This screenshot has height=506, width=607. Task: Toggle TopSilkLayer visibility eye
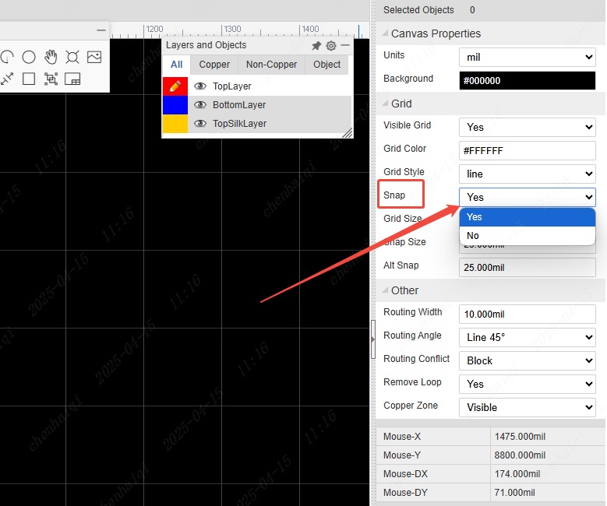[x=200, y=124]
